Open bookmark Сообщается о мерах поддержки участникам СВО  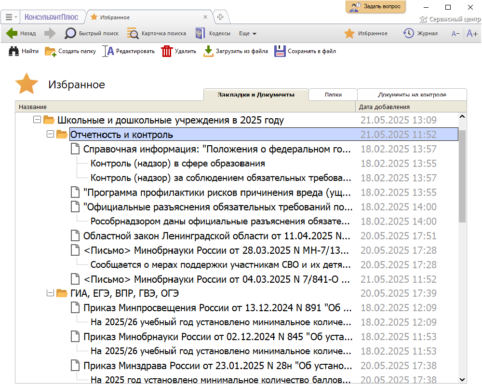(221, 265)
